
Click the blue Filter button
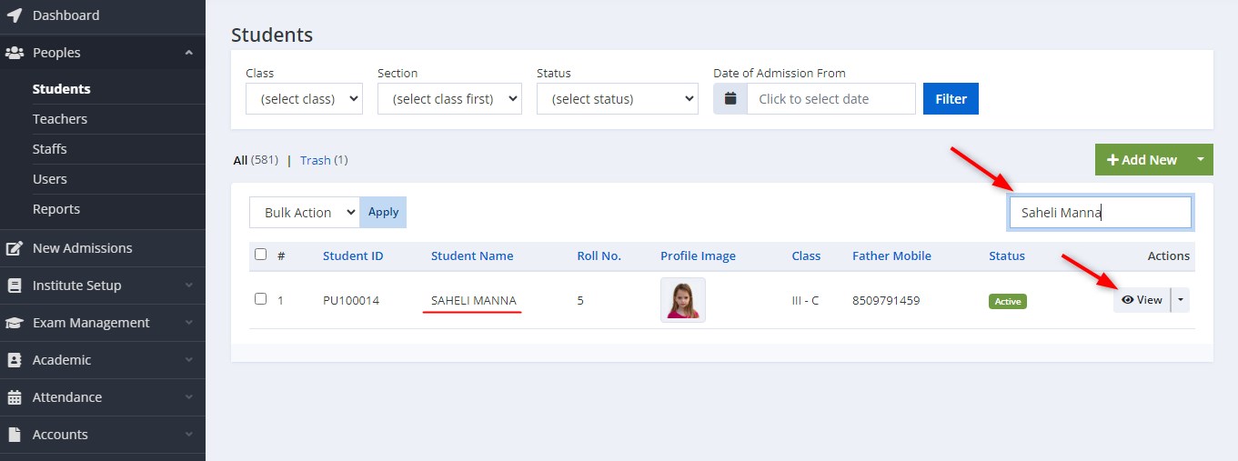coord(951,99)
